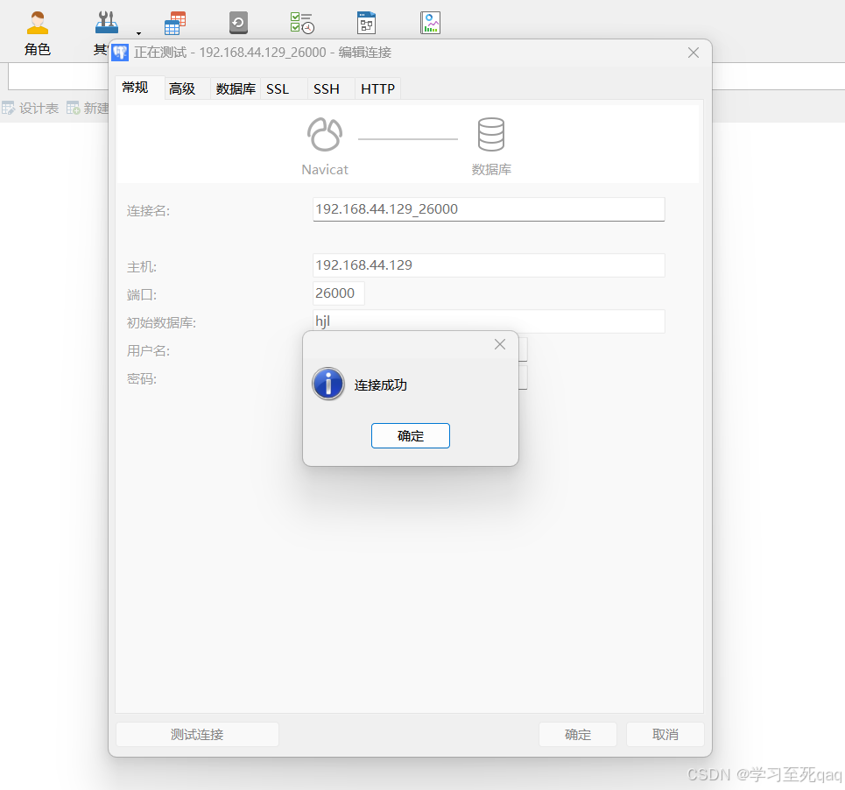The height and width of the screenshot is (790, 845).
Task: Expand the dropdown arrow beside 其它
Action: [x=138, y=33]
